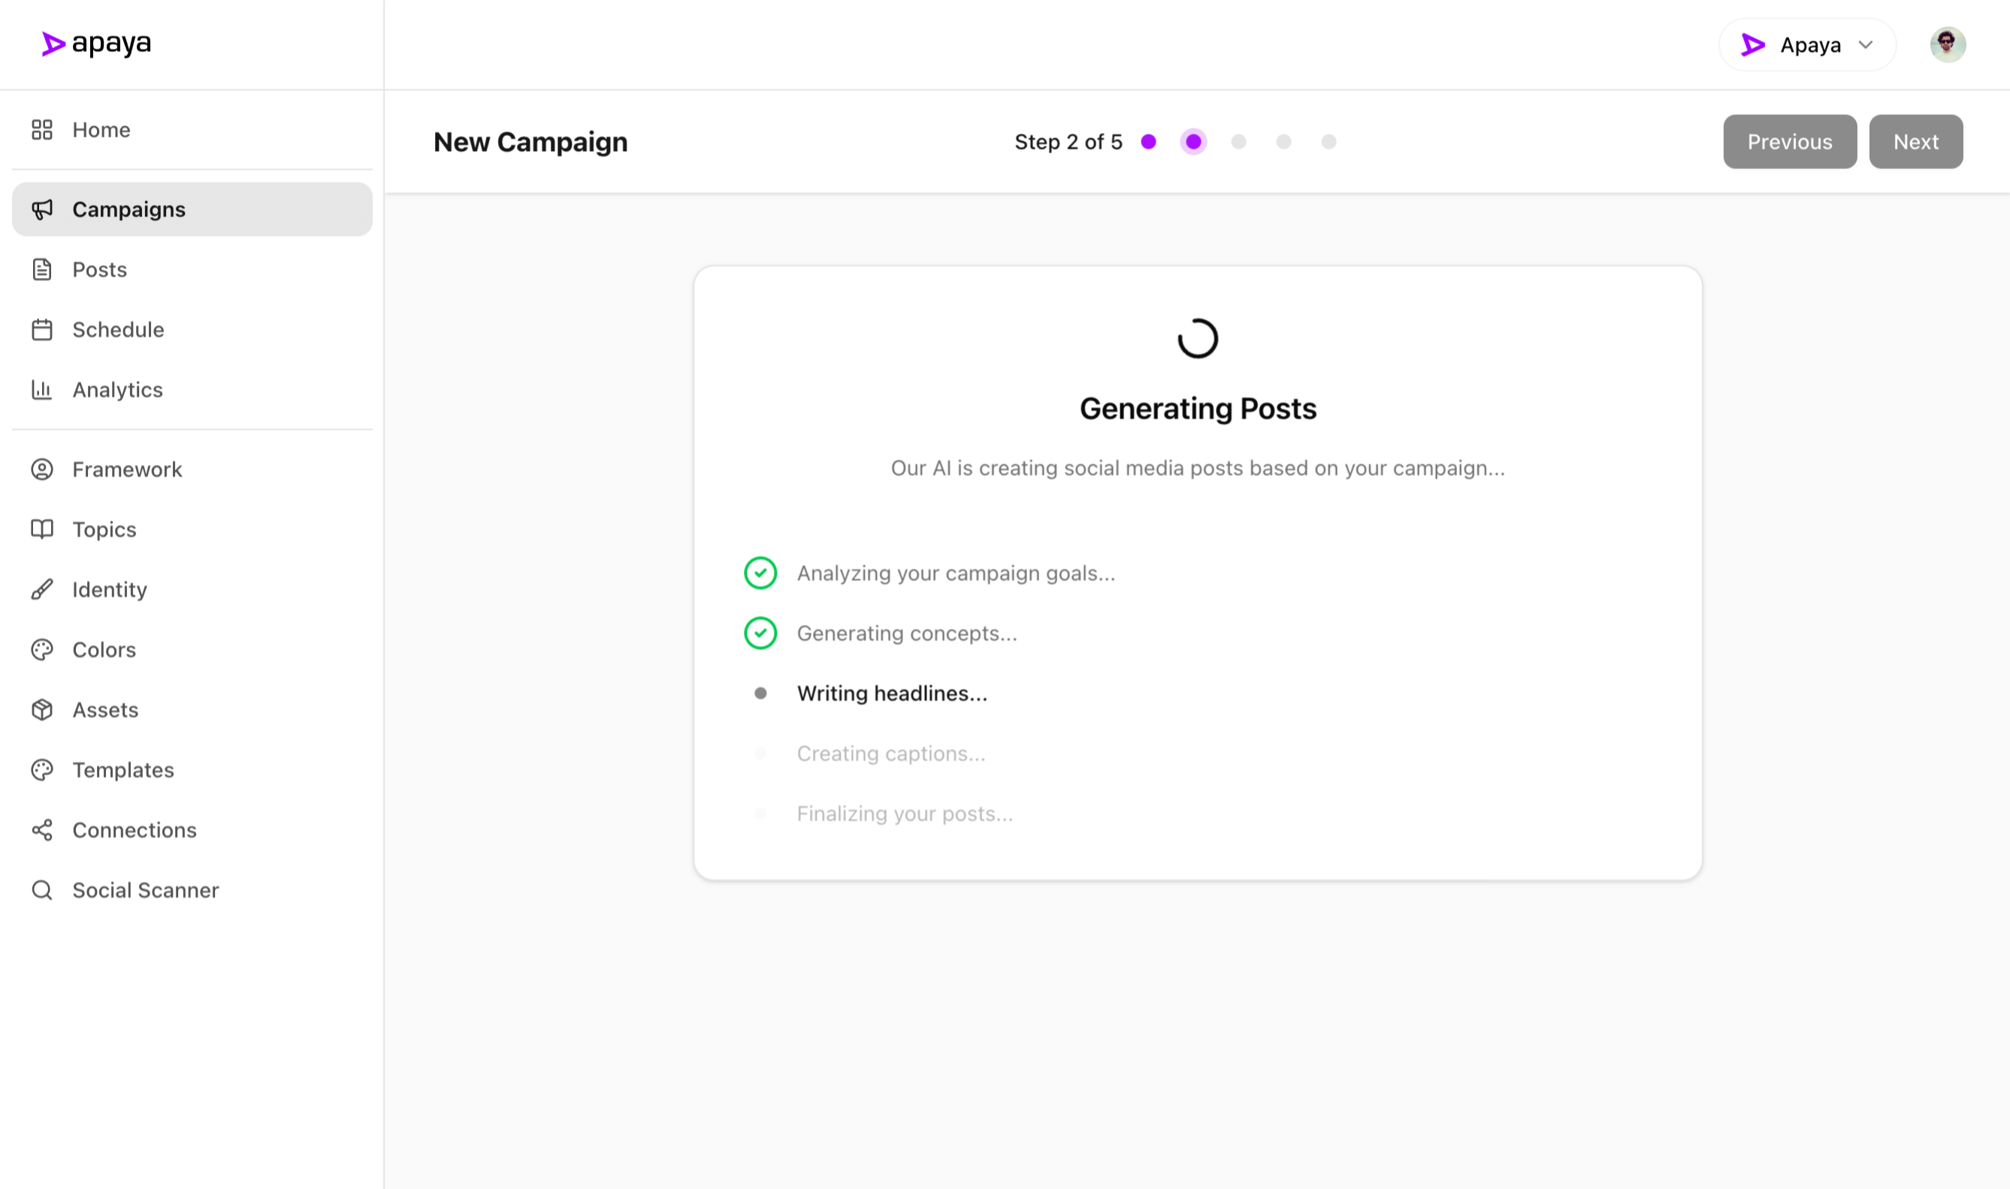Click green check beside Generating concepts
Screen dimensions: 2010x1189
(760, 633)
